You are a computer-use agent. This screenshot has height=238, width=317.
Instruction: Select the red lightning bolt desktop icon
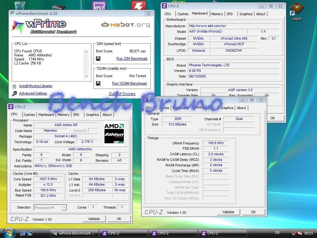pyautogui.click(x=138, y=5)
